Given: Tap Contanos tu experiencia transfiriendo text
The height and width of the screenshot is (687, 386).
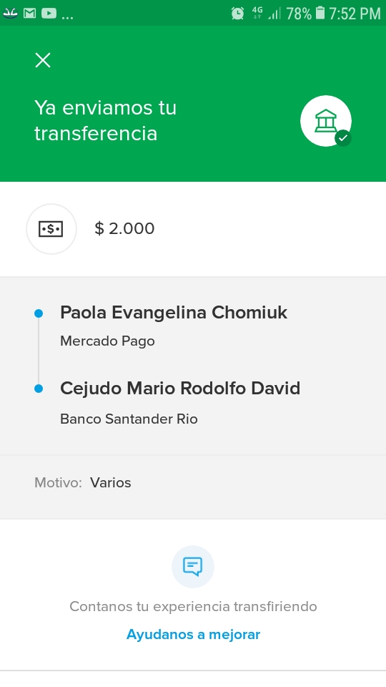Looking at the screenshot, I should (x=193, y=606).
